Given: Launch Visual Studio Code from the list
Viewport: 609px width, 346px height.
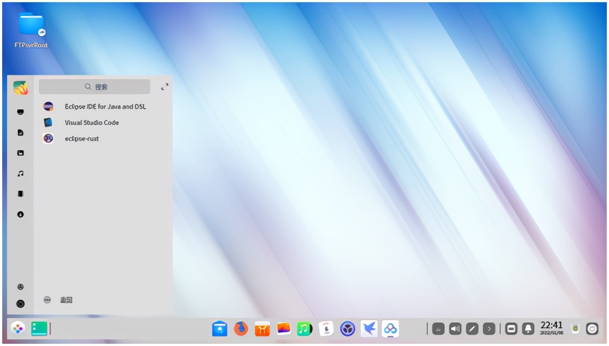Looking at the screenshot, I should tap(91, 123).
